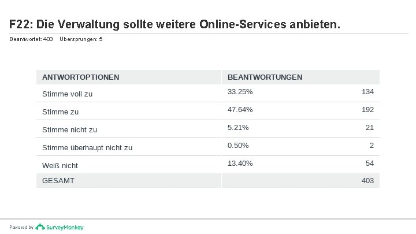Select the 'Weiß nicht' answer option
The image size is (416, 234).
tap(60, 165)
